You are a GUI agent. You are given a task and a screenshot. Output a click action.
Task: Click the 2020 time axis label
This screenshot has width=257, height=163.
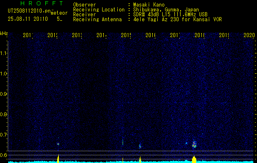[x=249, y=35]
